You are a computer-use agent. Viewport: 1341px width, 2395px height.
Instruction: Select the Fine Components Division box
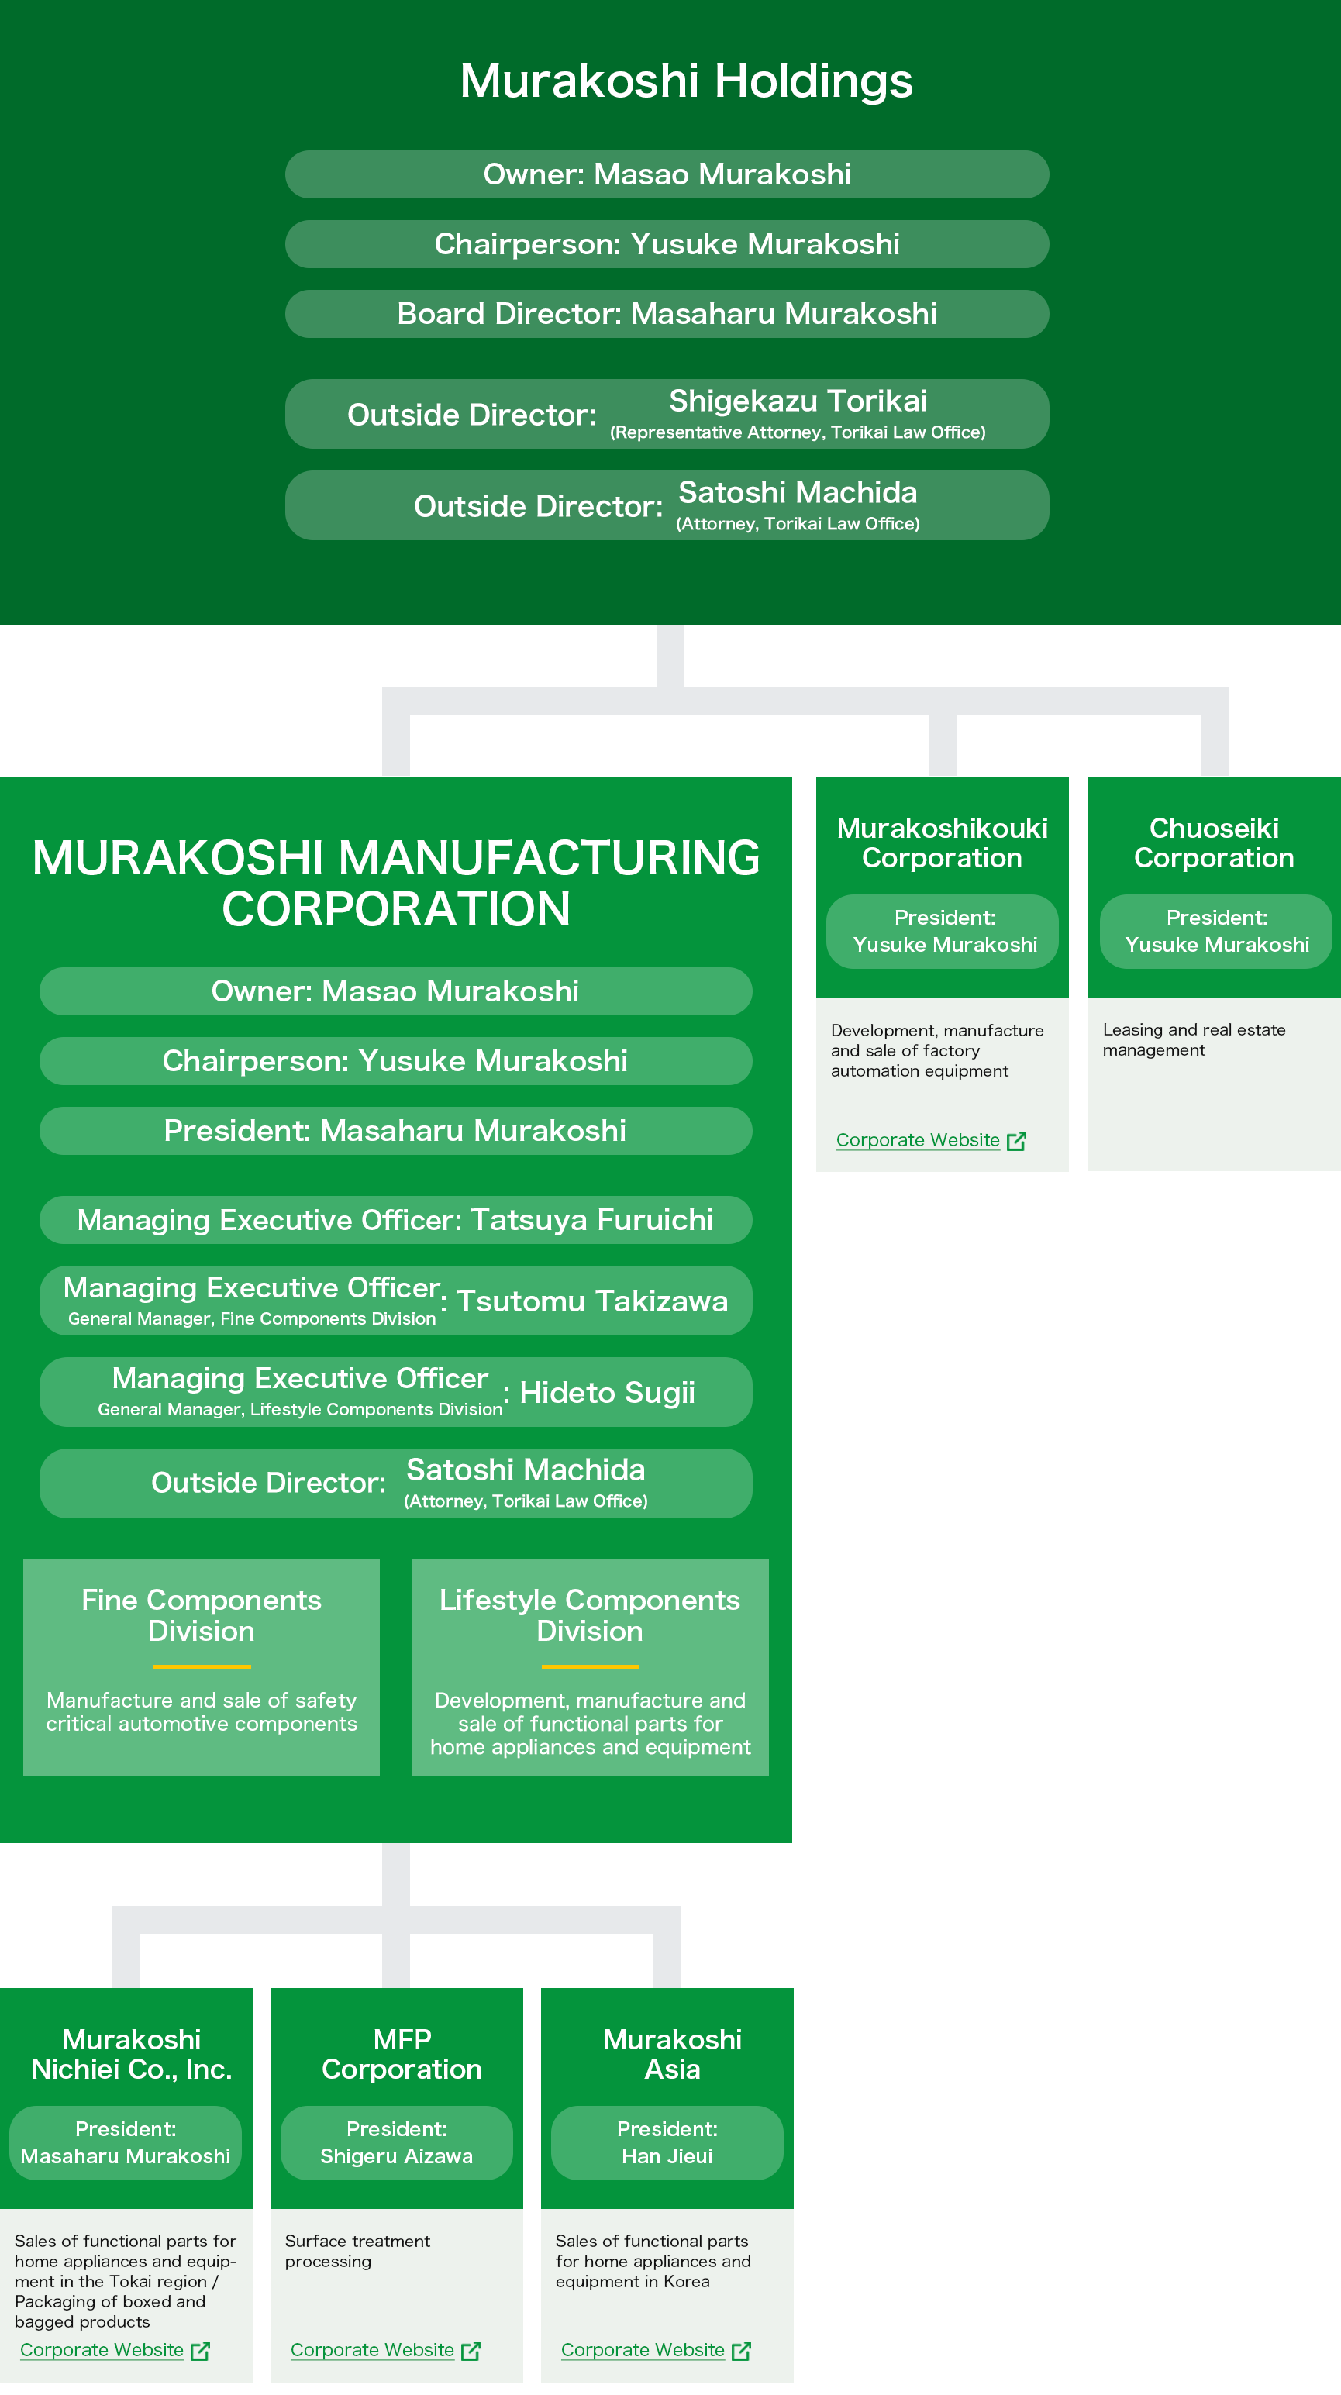201,1668
